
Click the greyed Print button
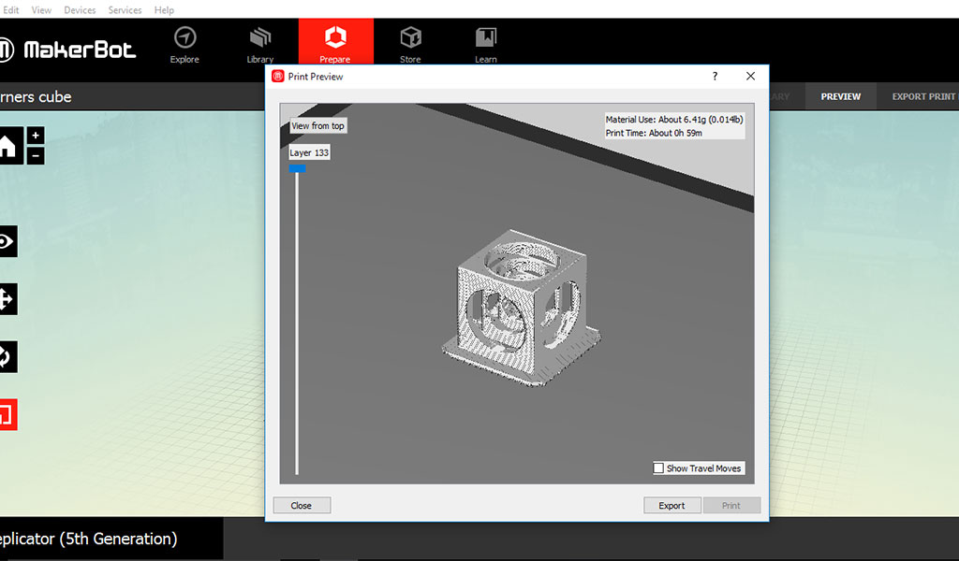(x=731, y=506)
